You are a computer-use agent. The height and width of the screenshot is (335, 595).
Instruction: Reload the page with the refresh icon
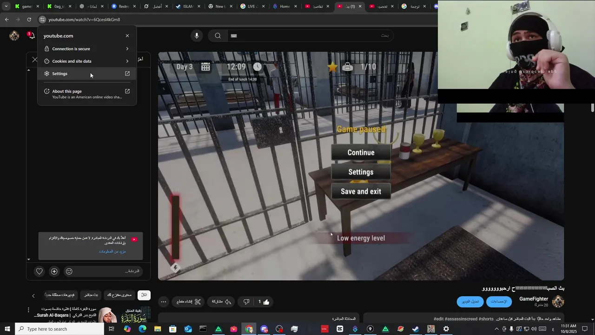(29, 20)
